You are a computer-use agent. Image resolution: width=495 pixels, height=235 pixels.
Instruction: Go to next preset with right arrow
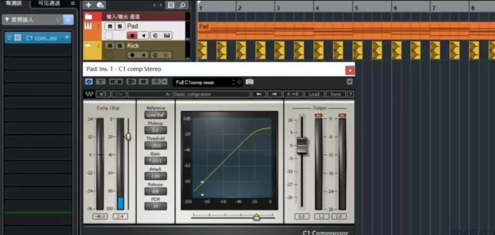[274, 94]
